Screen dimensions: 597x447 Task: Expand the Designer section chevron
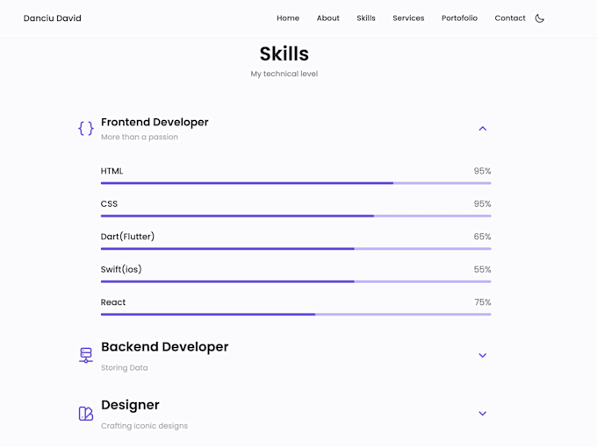(482, 414)
